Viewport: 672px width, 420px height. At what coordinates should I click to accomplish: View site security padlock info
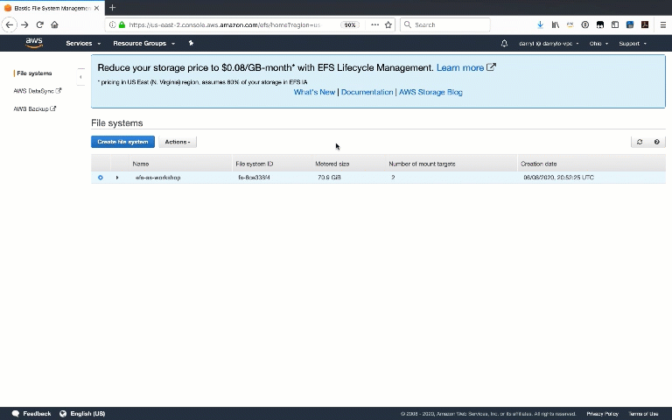point(122,24)
